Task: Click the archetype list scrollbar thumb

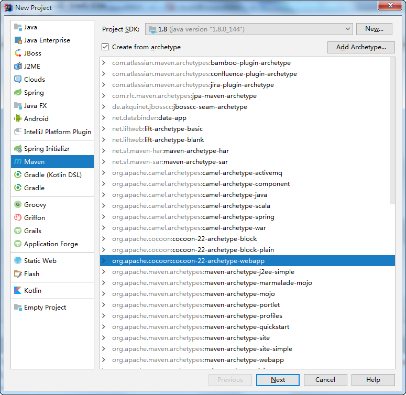Action: point(392,131)
